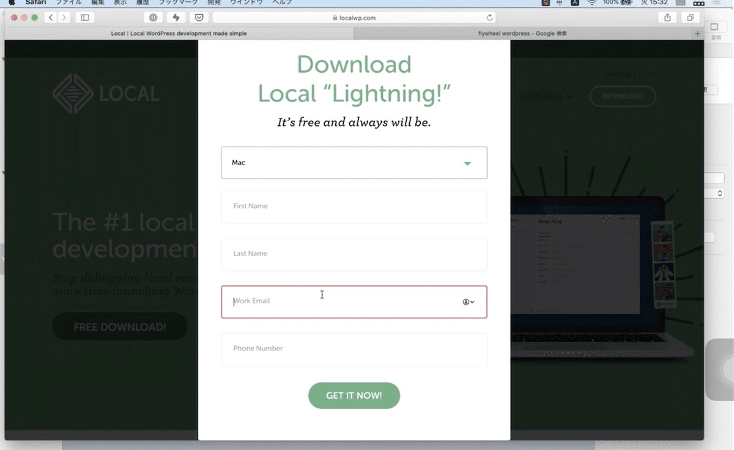Viewport: 734px width, 450px height.
Task: Open the Safari application menu
Action: point(35,2)
